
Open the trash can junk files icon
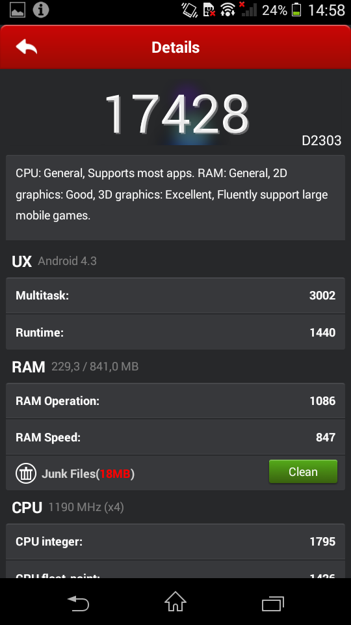[x=26, y=473]
